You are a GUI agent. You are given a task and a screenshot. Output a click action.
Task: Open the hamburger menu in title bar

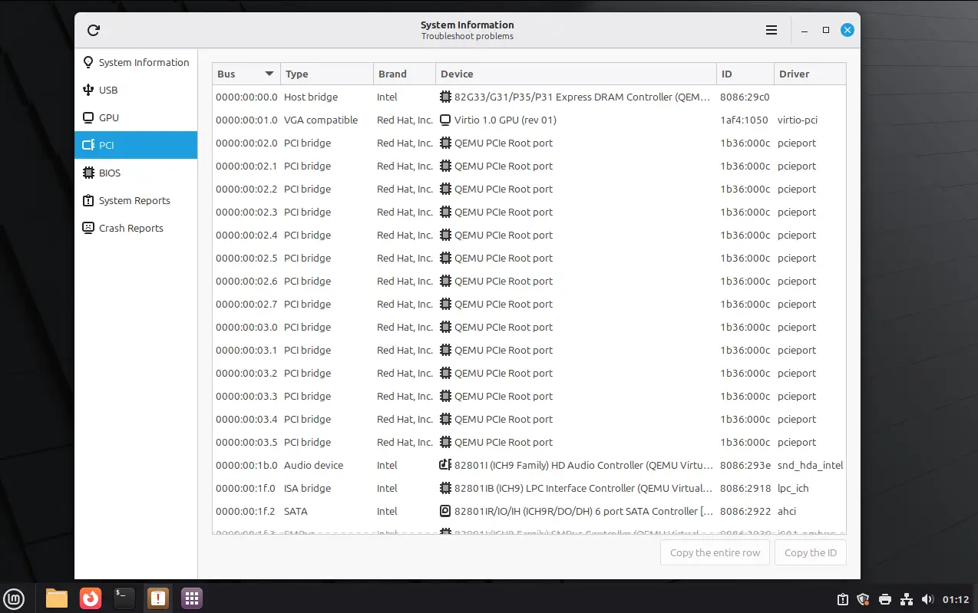click(x=771, y=30)
